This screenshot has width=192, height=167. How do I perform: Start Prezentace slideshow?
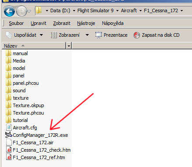(111, 35)
